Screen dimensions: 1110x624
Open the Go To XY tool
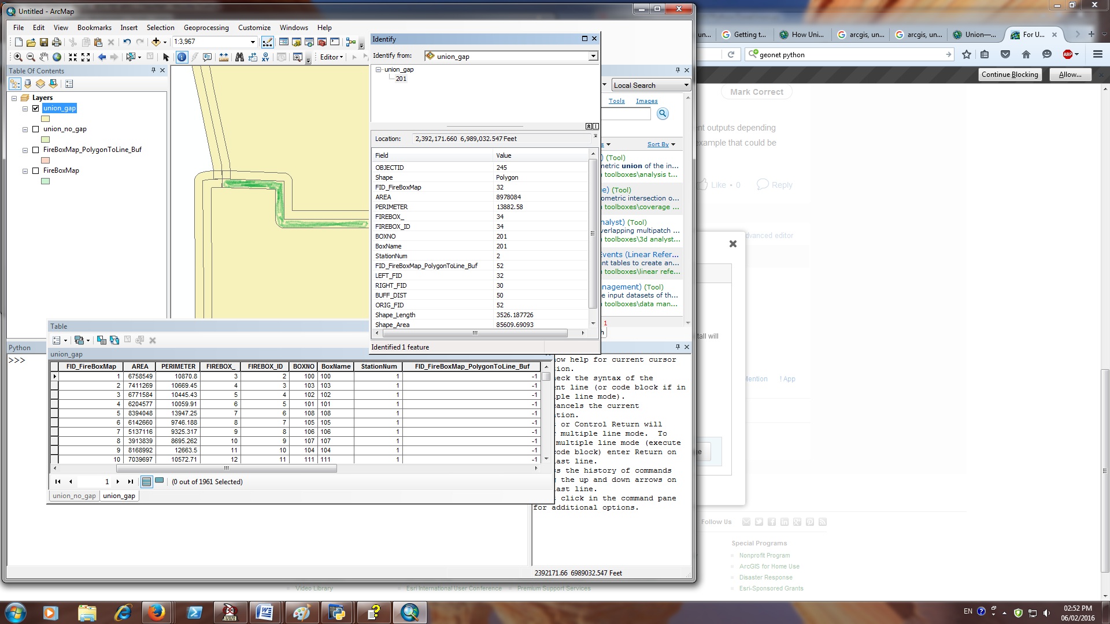pyautogui.click(x=265, y=57)
